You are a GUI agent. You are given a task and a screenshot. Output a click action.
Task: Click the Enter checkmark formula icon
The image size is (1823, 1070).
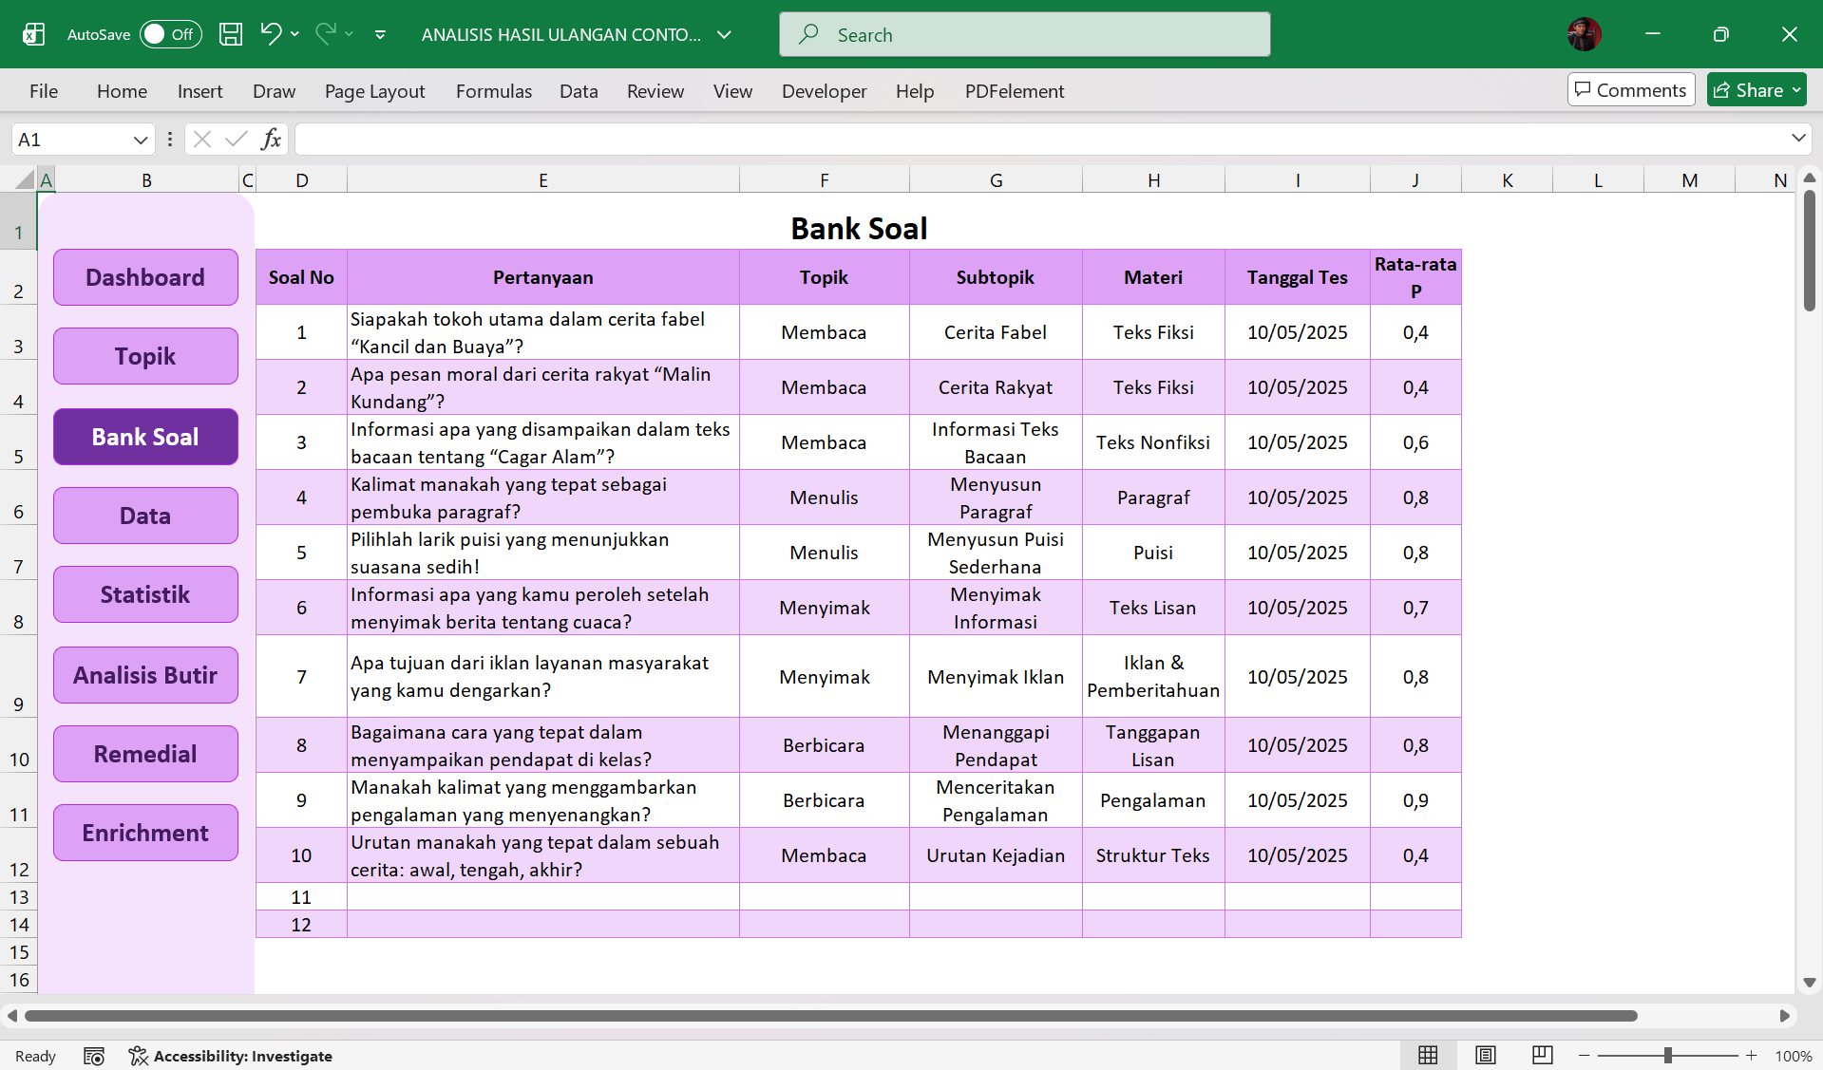click(x=236, y=140)
